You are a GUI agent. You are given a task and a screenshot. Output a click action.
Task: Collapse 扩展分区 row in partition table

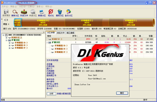pos(47,42)
